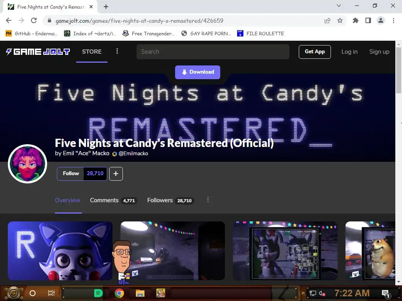The width and height of the screenshot is (402, 301).
Task: Open the notification center icon
Action: 386,293
